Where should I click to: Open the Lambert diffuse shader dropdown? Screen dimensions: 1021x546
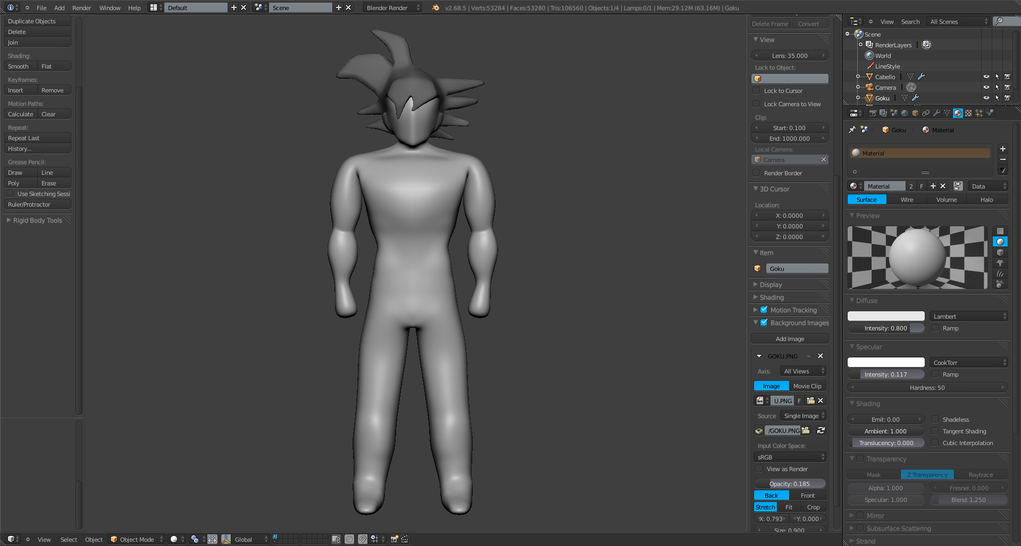[969, 317]
